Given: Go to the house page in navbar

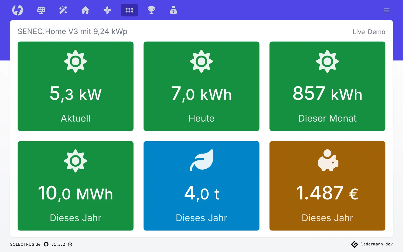Looking at the screenshot, I should click(85, 10).
